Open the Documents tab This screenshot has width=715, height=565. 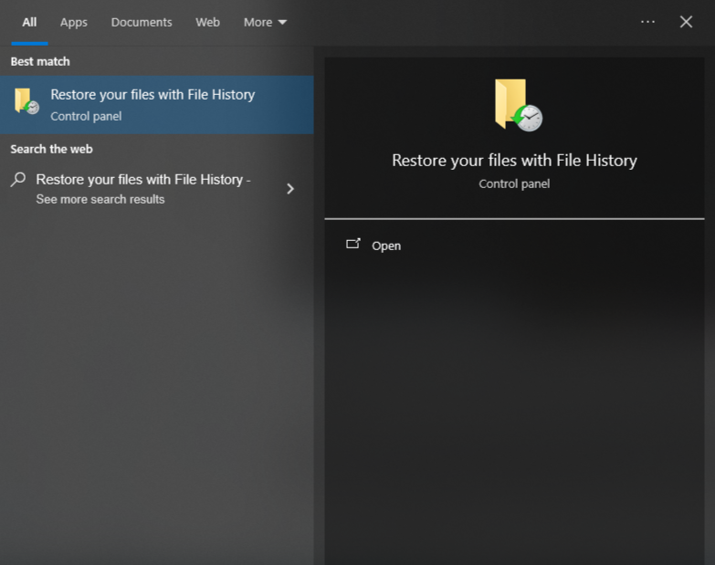pos(142,22)
